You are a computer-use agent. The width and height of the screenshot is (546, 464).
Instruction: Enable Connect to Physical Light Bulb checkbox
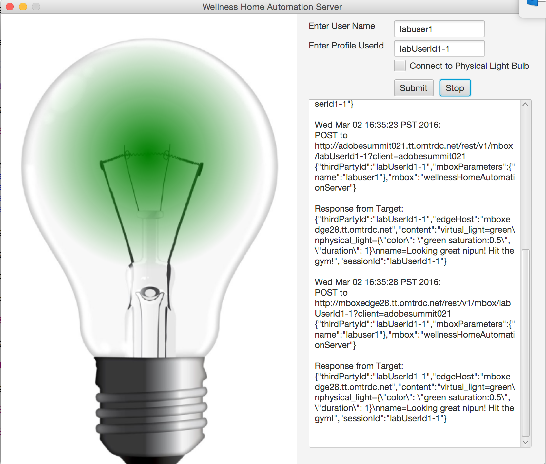[x=400, y=66]
